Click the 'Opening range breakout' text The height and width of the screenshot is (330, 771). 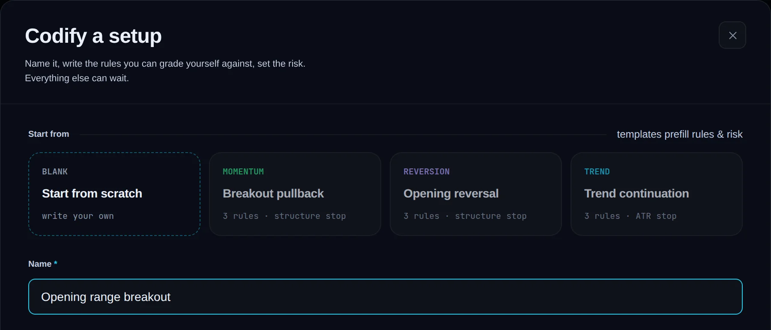[x=106, y=297]
